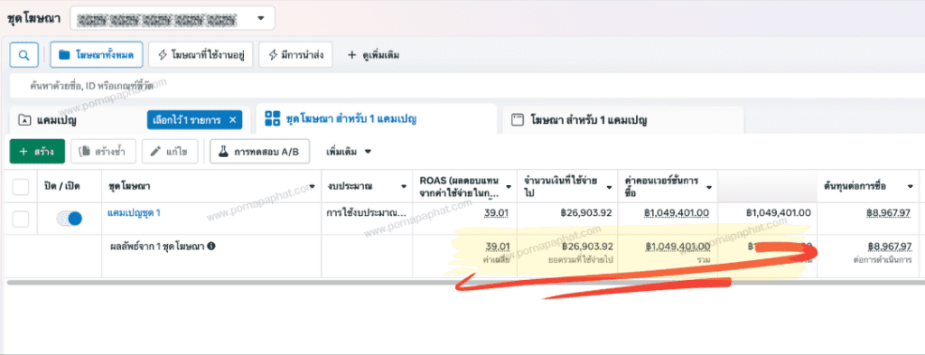925x355 pixels.
Task: Click the info icon beside ผลลัพธ์จาก 1 ชุดโฆษณา
Action: (211, 247)
